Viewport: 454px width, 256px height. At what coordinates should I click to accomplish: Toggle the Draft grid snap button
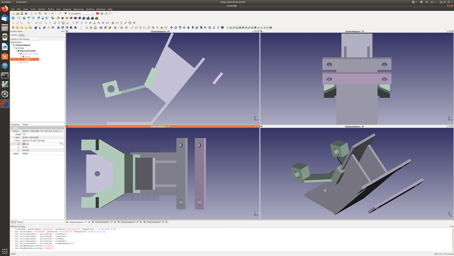point(228,28)
